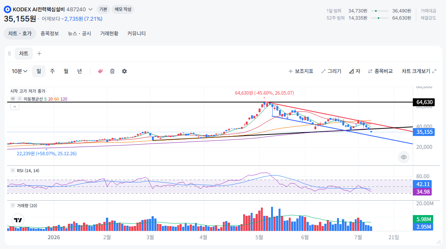Click the 거래대금 label
The image size is (446, 249).
coord(428,11)
